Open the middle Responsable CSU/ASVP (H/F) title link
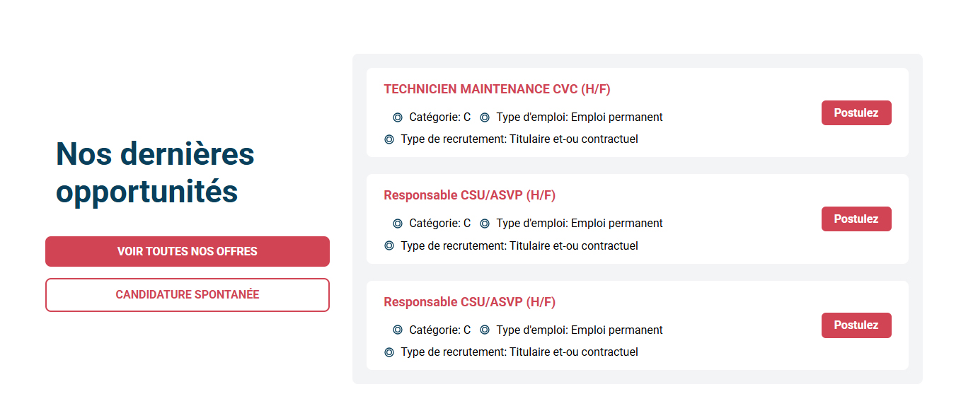This screenshot has height=411, width=961. tap(469, 195)
